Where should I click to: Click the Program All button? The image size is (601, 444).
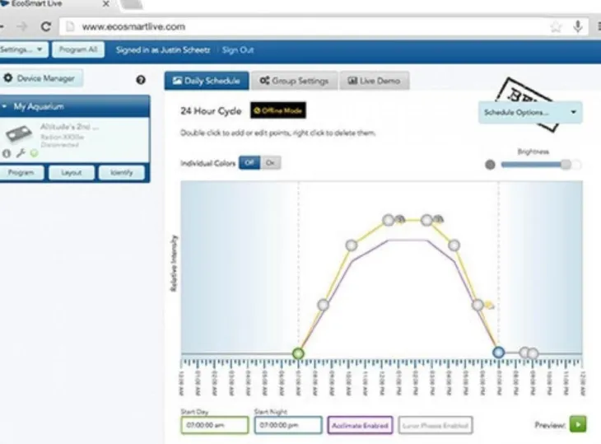80,49
